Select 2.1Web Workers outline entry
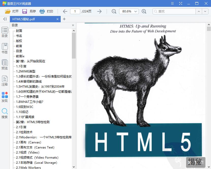 pyautogui.click(x=28, y=167)
